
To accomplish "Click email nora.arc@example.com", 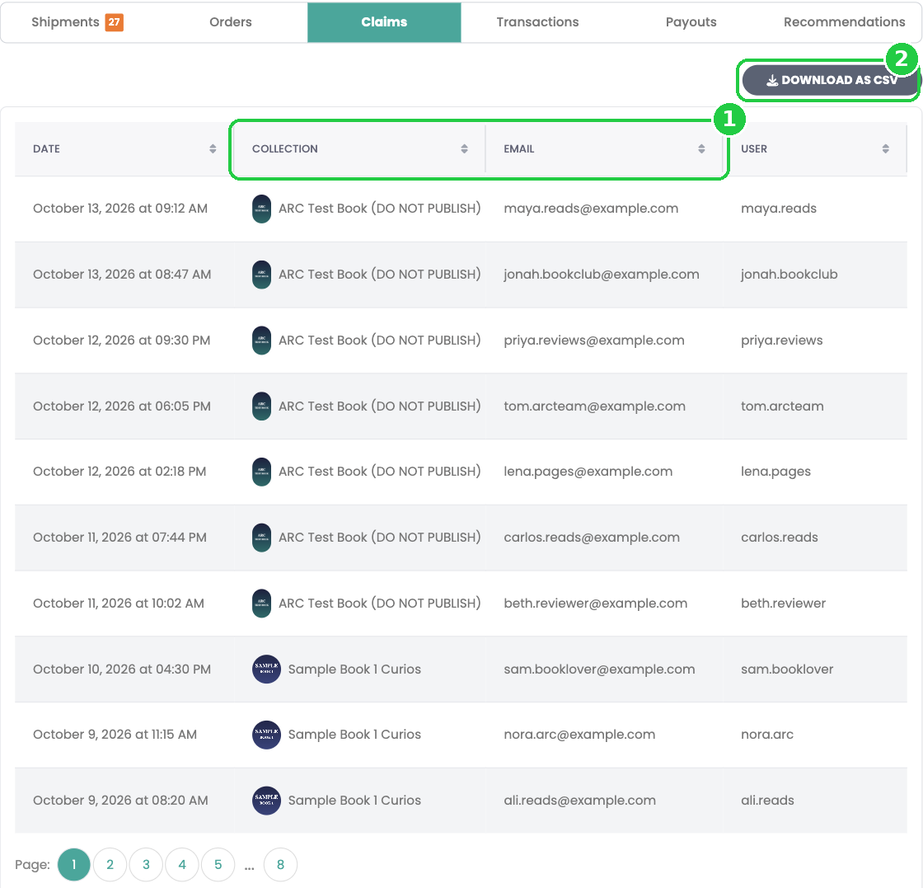I will (579, 735).
